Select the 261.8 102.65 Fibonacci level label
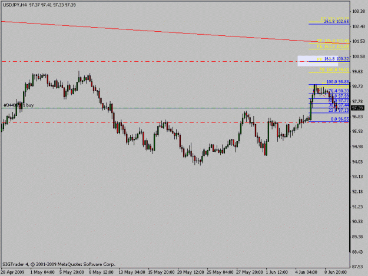368x276 pixels. coord(336,22)
